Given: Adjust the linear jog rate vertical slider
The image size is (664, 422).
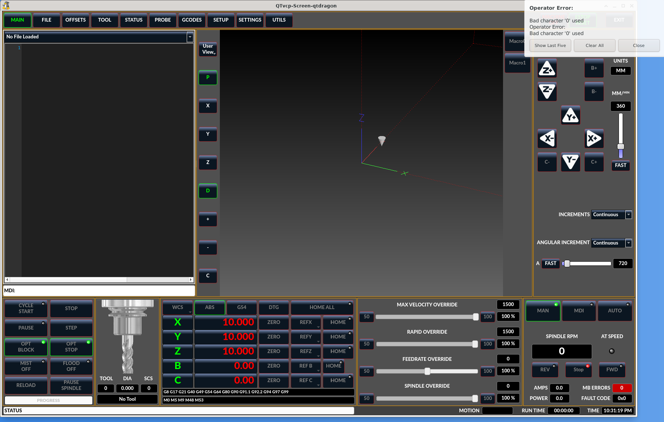Looking at the screenshot, I should [621, 136].
